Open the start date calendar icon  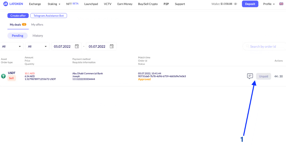pyautogui.click(x=77, y=46)
